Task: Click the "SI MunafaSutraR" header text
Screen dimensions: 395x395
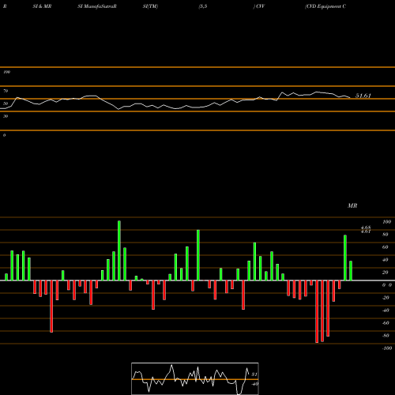Action: (x=97, y=6)
